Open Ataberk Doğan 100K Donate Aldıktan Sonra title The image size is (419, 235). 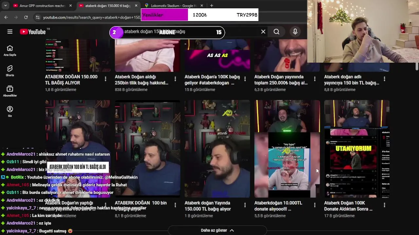pos(348,206)
